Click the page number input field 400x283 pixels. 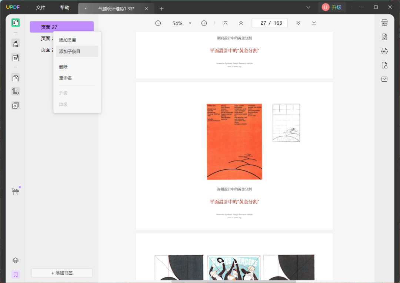(263, 23)
